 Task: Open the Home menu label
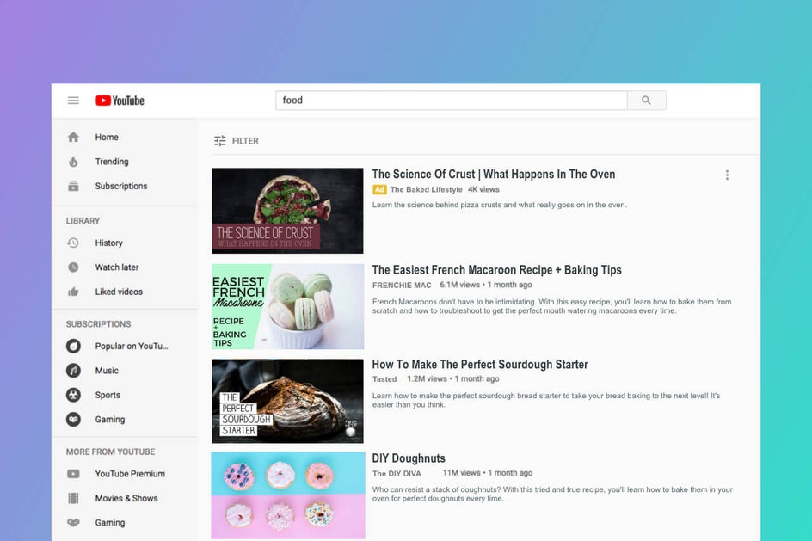(107, 138)
